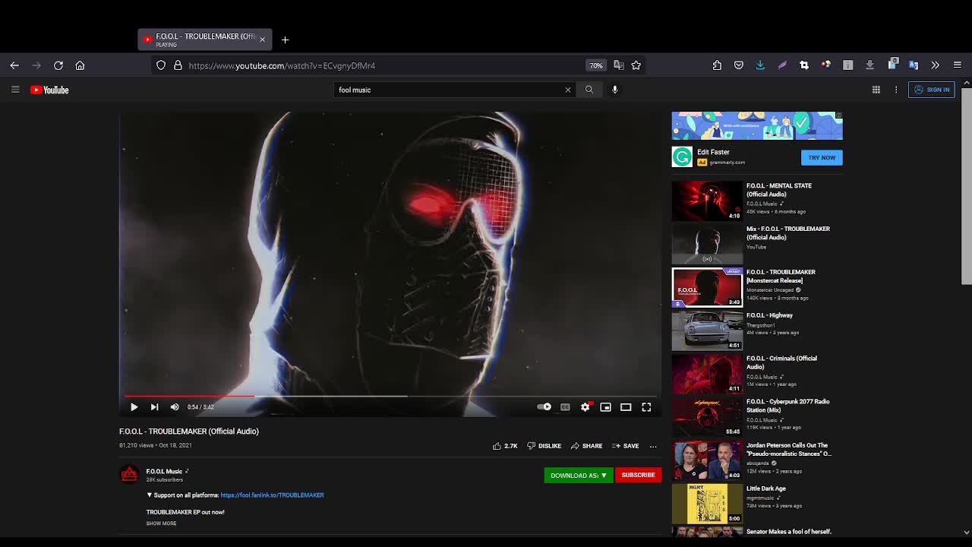Reload the current page
972x547 pixels.
pos(58,65)
